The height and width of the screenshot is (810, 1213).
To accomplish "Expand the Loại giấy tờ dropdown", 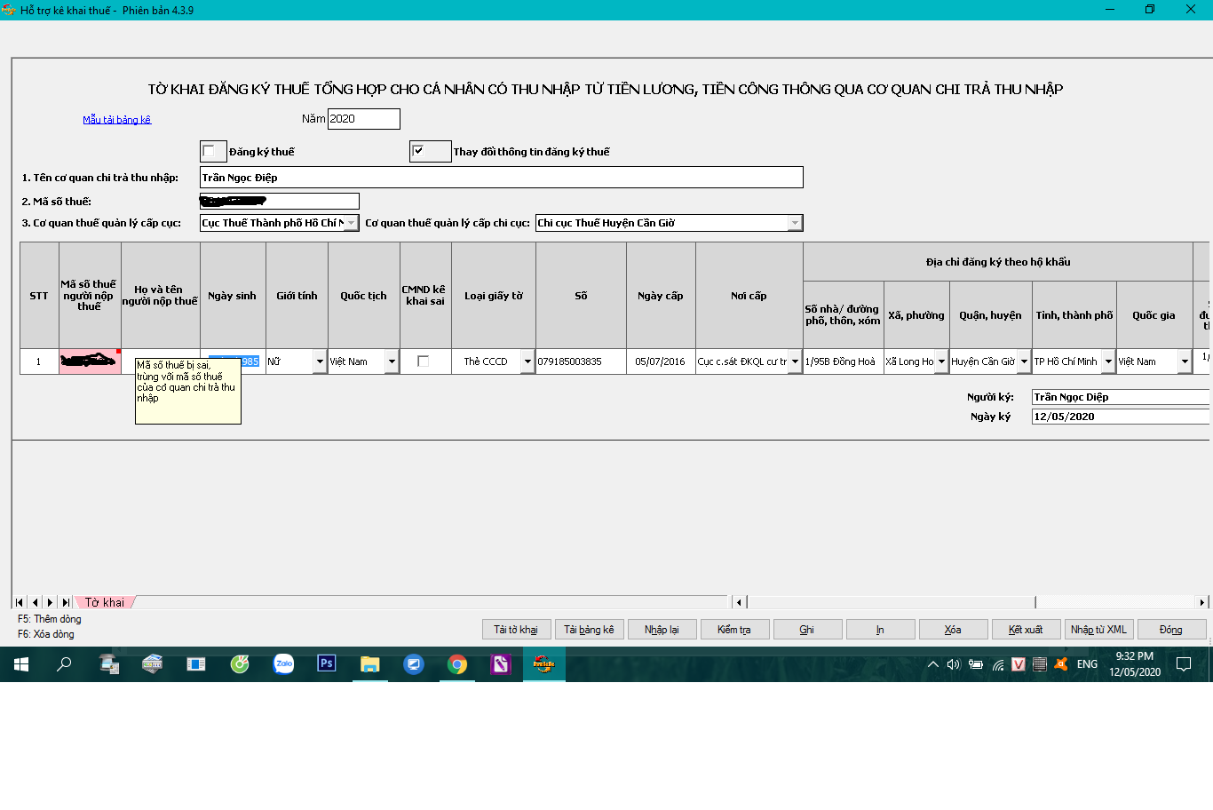I will pos(527,361).
